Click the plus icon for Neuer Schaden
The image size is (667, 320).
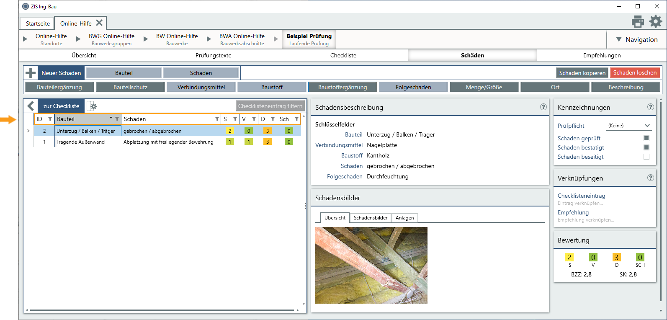click(x=31, y=73)
